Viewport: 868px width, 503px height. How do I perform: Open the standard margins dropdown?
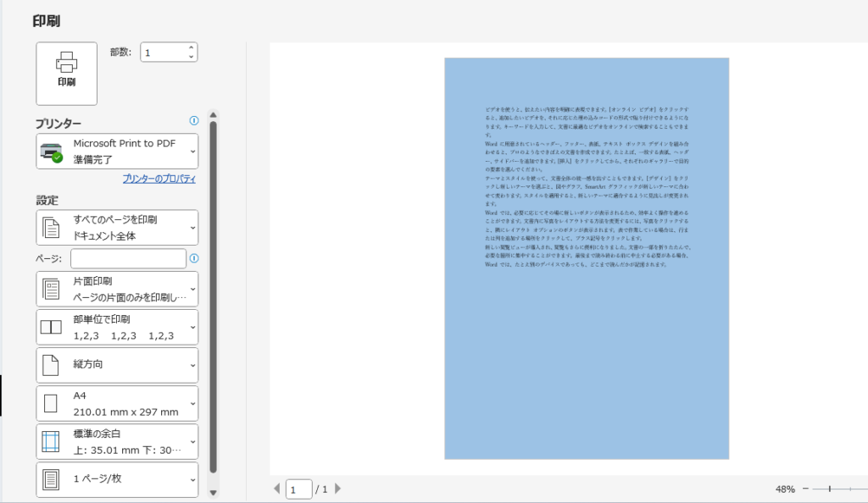click(x=117, y=441)
